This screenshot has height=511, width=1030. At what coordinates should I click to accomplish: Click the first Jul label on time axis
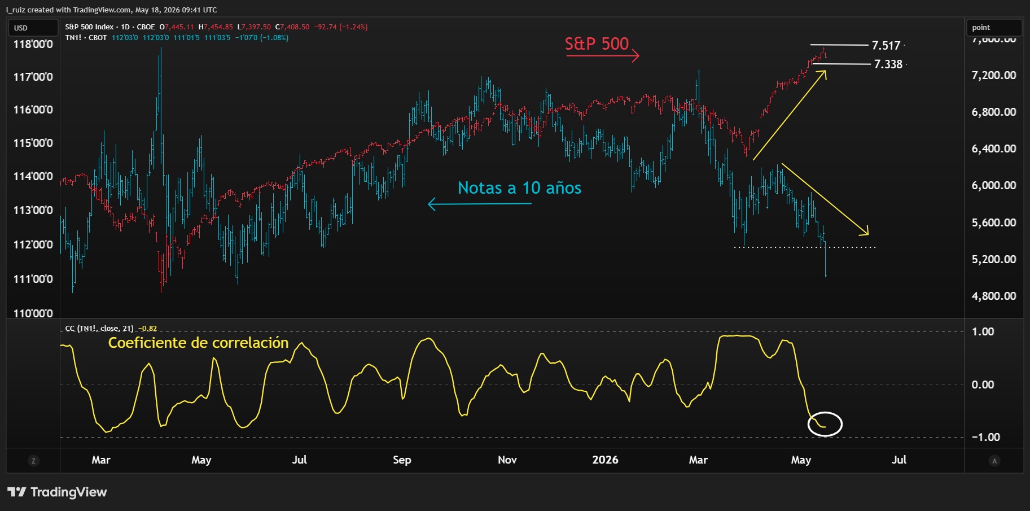coord(300,460)
